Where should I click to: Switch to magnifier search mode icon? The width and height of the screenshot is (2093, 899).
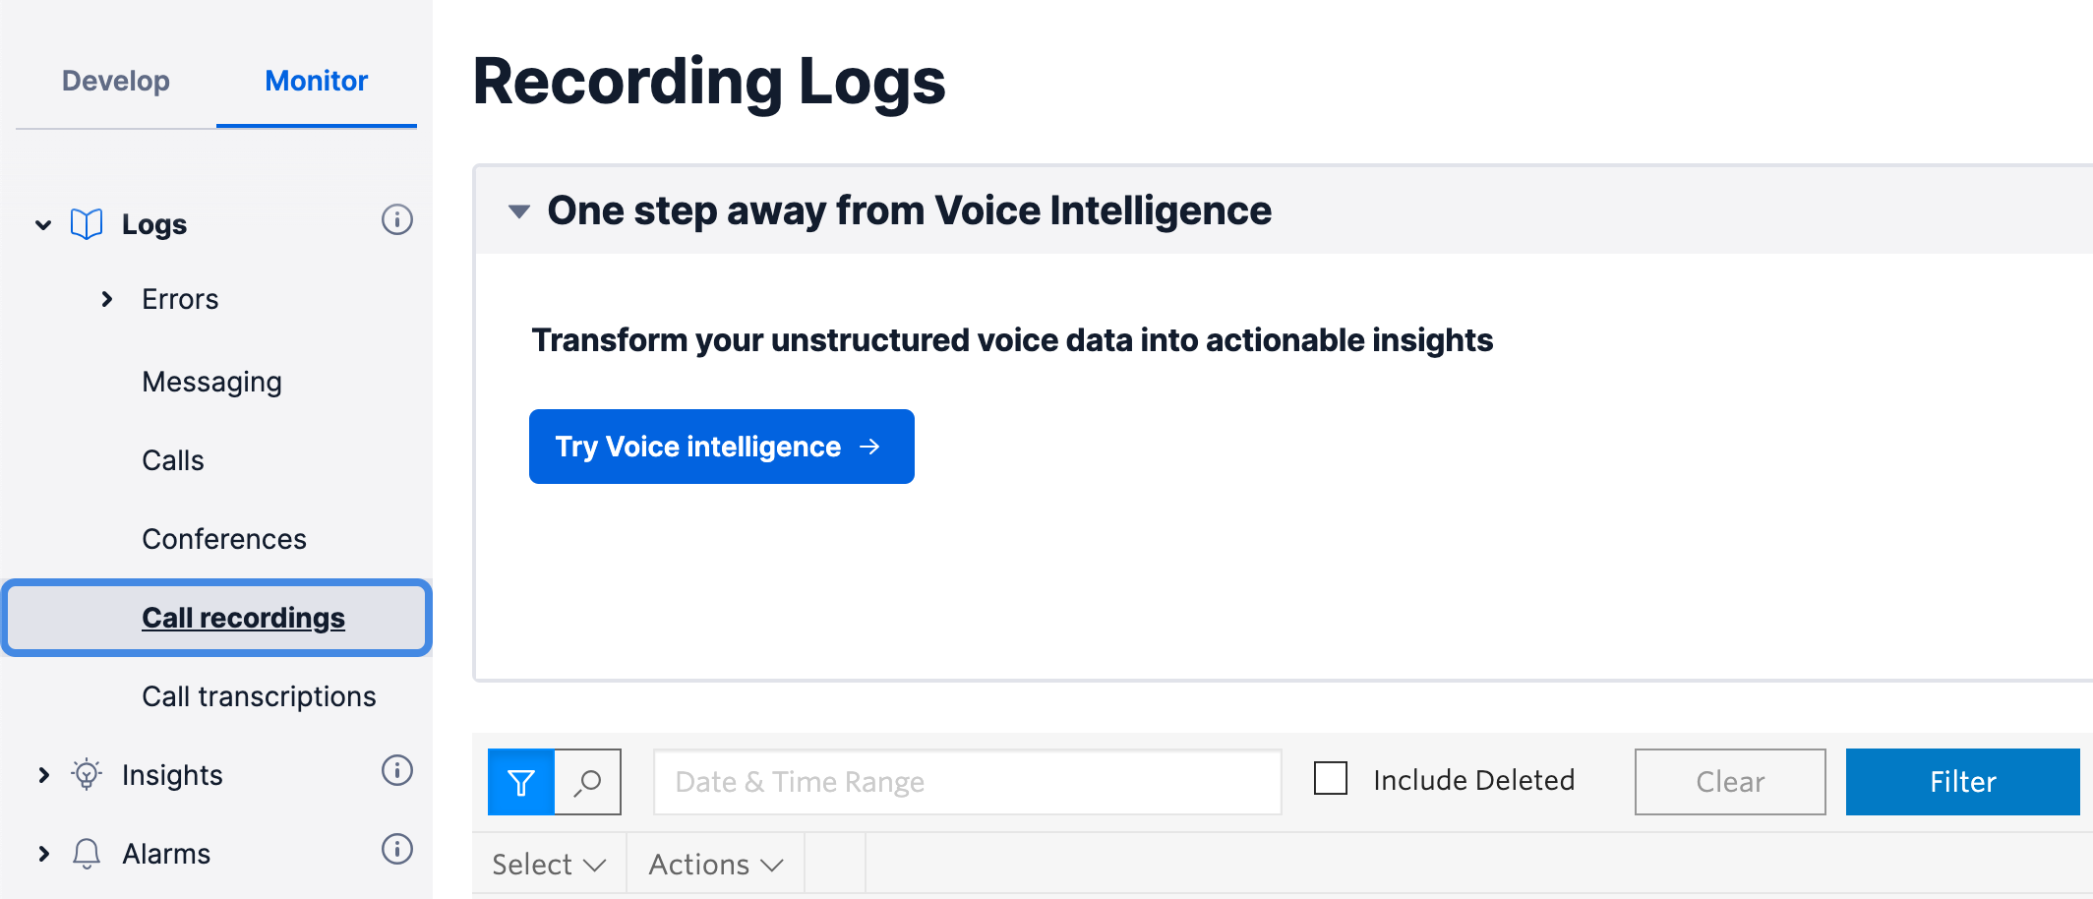588,782
